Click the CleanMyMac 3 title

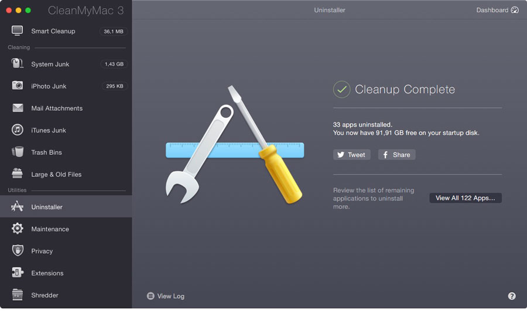(x=85, y=11)
